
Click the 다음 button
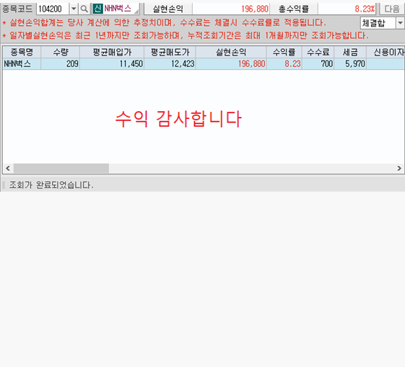coord(392,9)
